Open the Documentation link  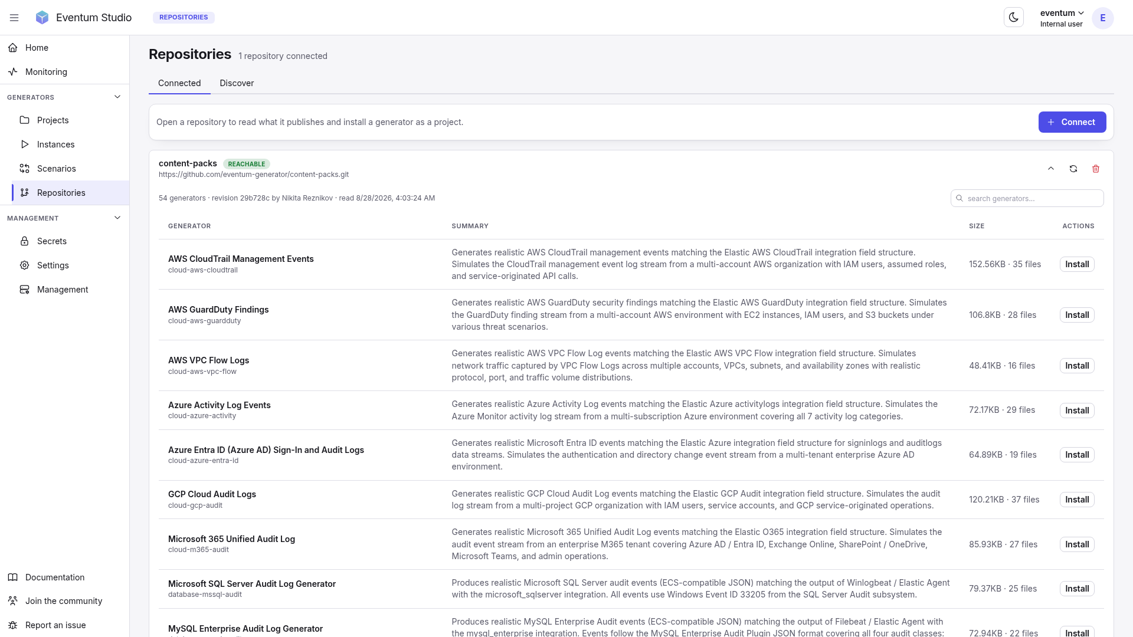click(x=65, y=577)
